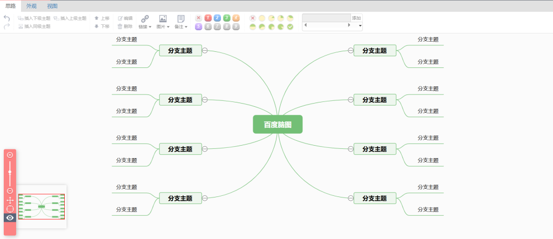This screenshot has width=553, height=239.
Task: Click the picture icon above 图片
Action: pyautogui.click(x=163, y=19)
